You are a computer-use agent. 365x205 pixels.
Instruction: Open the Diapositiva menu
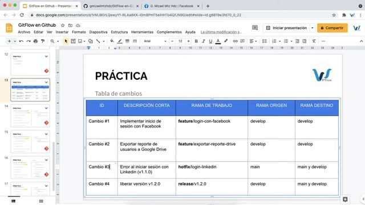click(x=98, y=32)
